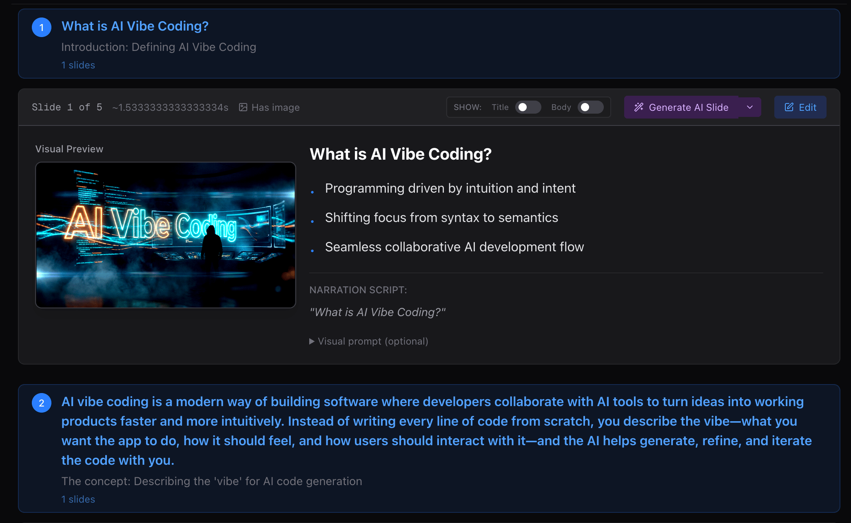The width and height of the screenshot is (851, 523).
Task: Click the AI Vibe Coding visual preview thumbnail
Action: [x=165, y=235]
